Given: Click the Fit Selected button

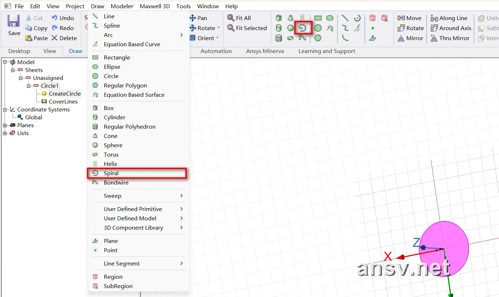Looking at the screenshot, I should [x=247, y=28].
